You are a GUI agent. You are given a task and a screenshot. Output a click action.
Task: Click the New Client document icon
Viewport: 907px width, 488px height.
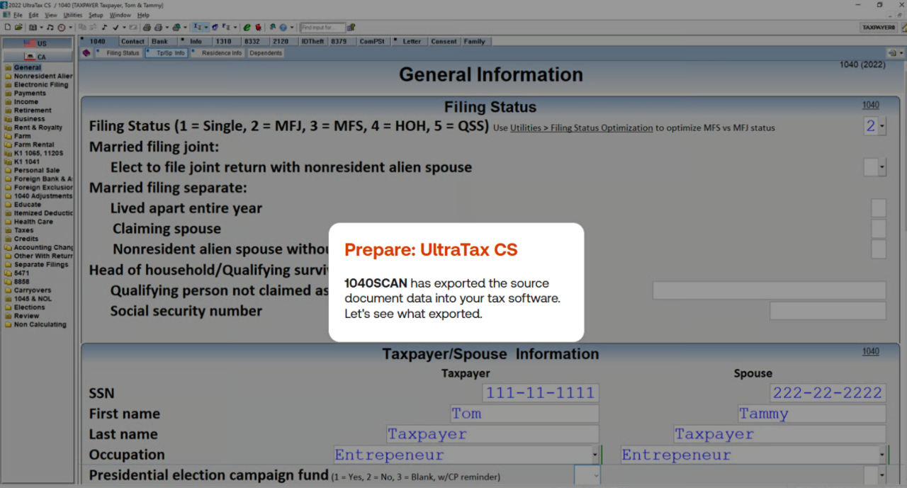(x=7, y=28)
